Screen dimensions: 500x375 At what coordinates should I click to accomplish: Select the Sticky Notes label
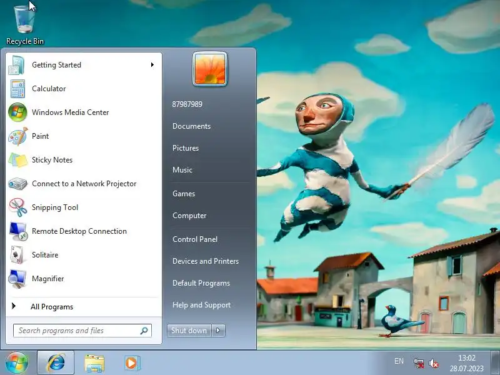(x=52, y=160)
